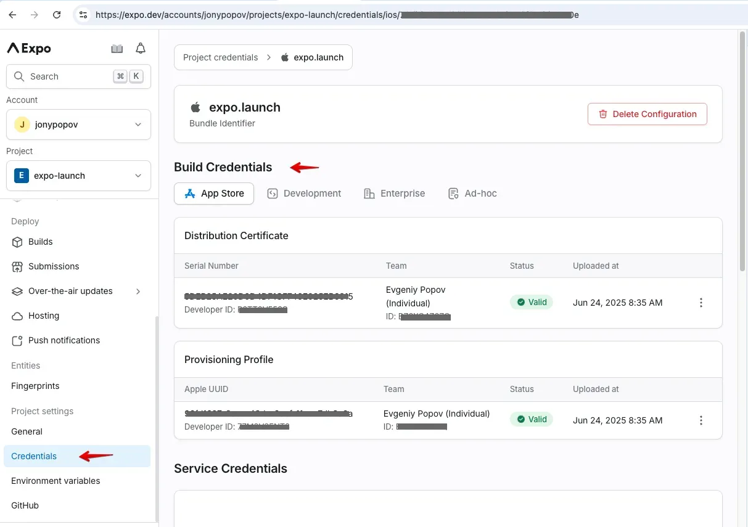Click the sidebar vertical scrollbar

[x=156, y=419]
